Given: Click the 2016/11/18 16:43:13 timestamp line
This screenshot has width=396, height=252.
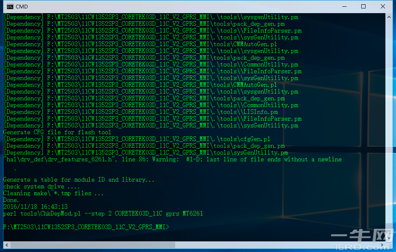Looking at the screenshot, I should click(36, 207).
